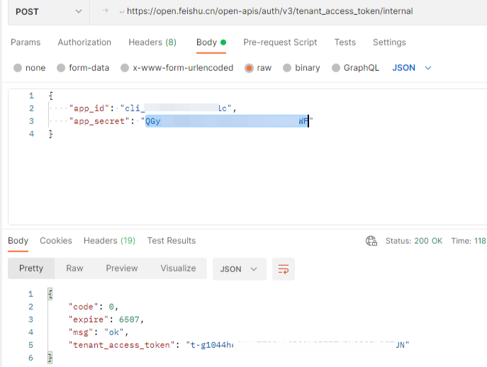Image resolution: width=487 pixels, height=367 pixels.
Task: Open the HTTP method POST dropdown
Action: 49,12
